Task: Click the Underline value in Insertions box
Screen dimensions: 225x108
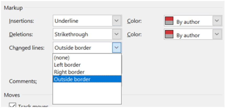Action: click(x=66, y=21)
